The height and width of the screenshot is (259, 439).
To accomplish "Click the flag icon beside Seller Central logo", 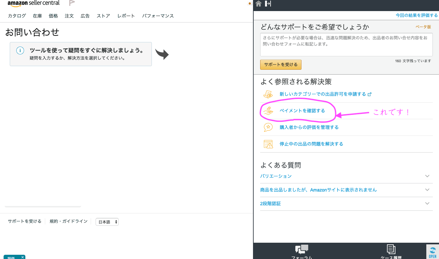I will point(72,3).
